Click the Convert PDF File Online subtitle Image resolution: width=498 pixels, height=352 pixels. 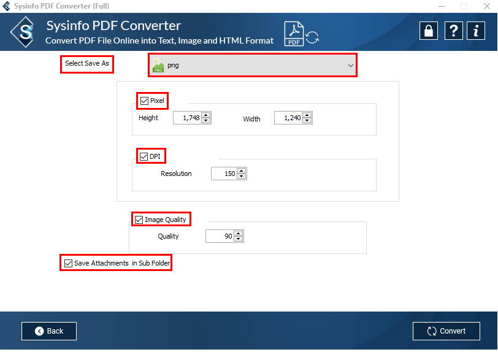click(x=159, y=40)
